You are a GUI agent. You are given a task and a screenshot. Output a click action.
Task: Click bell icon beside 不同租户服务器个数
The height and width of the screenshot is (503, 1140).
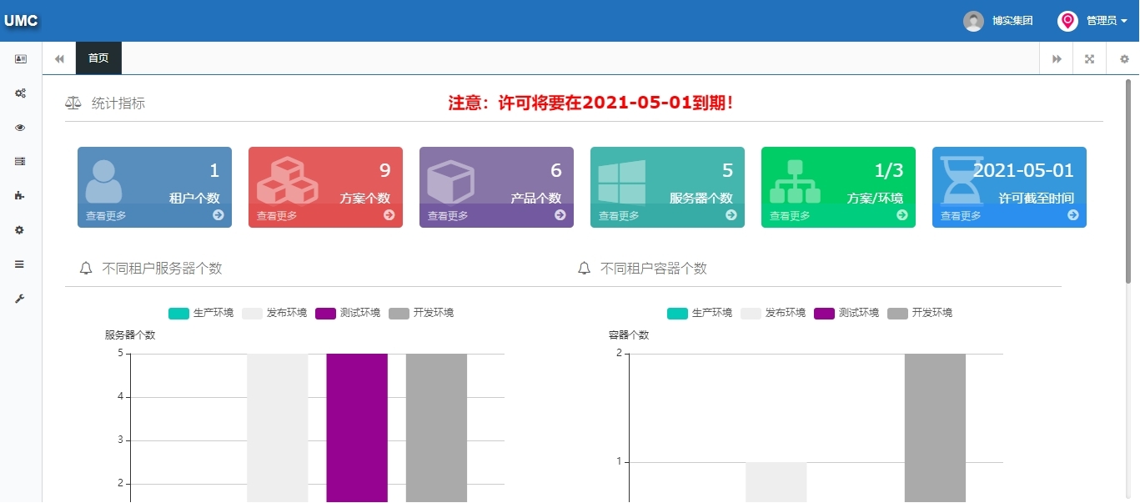tap(86, 269)
